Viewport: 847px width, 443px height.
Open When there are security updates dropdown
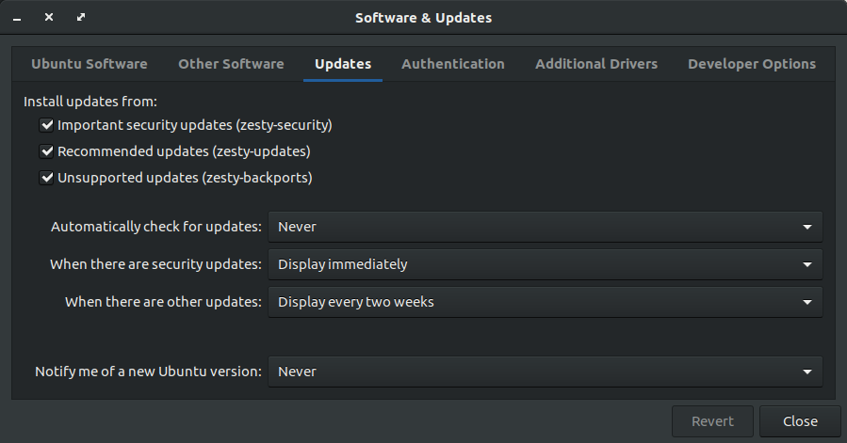(546, 264)
